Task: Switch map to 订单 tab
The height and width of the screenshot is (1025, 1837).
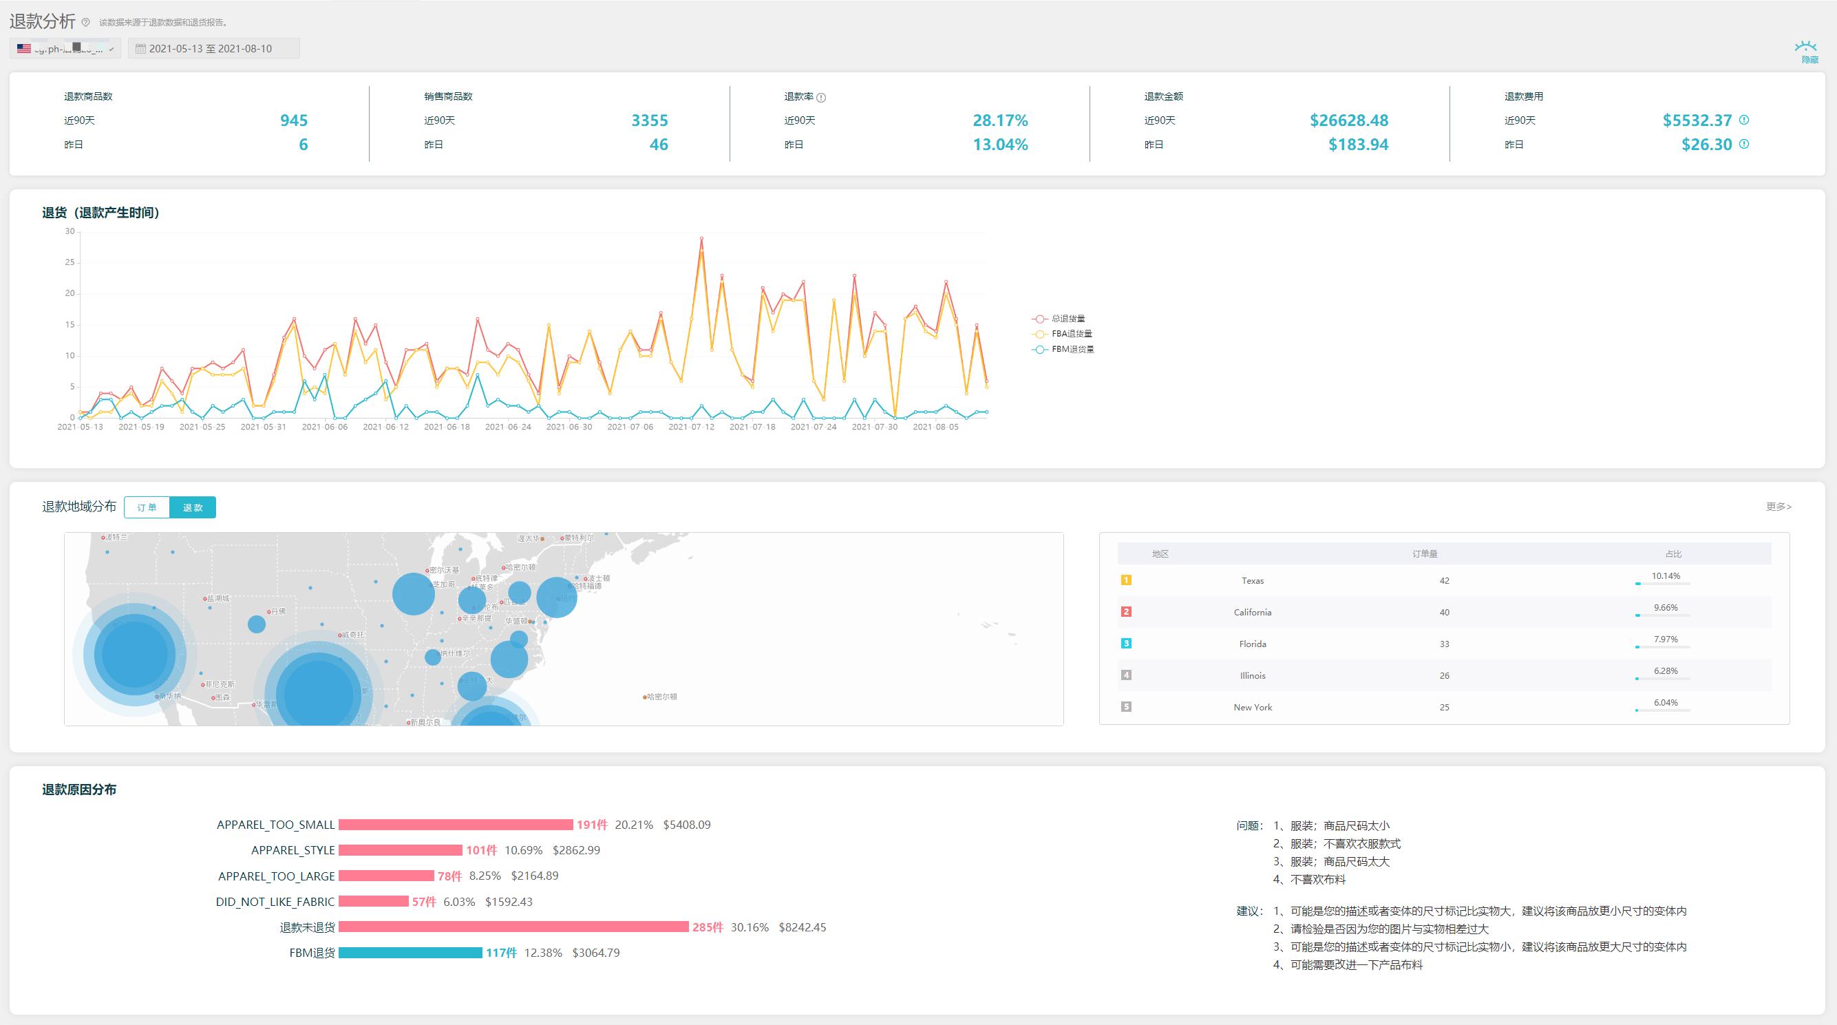Action: click(x=147, y=507)
